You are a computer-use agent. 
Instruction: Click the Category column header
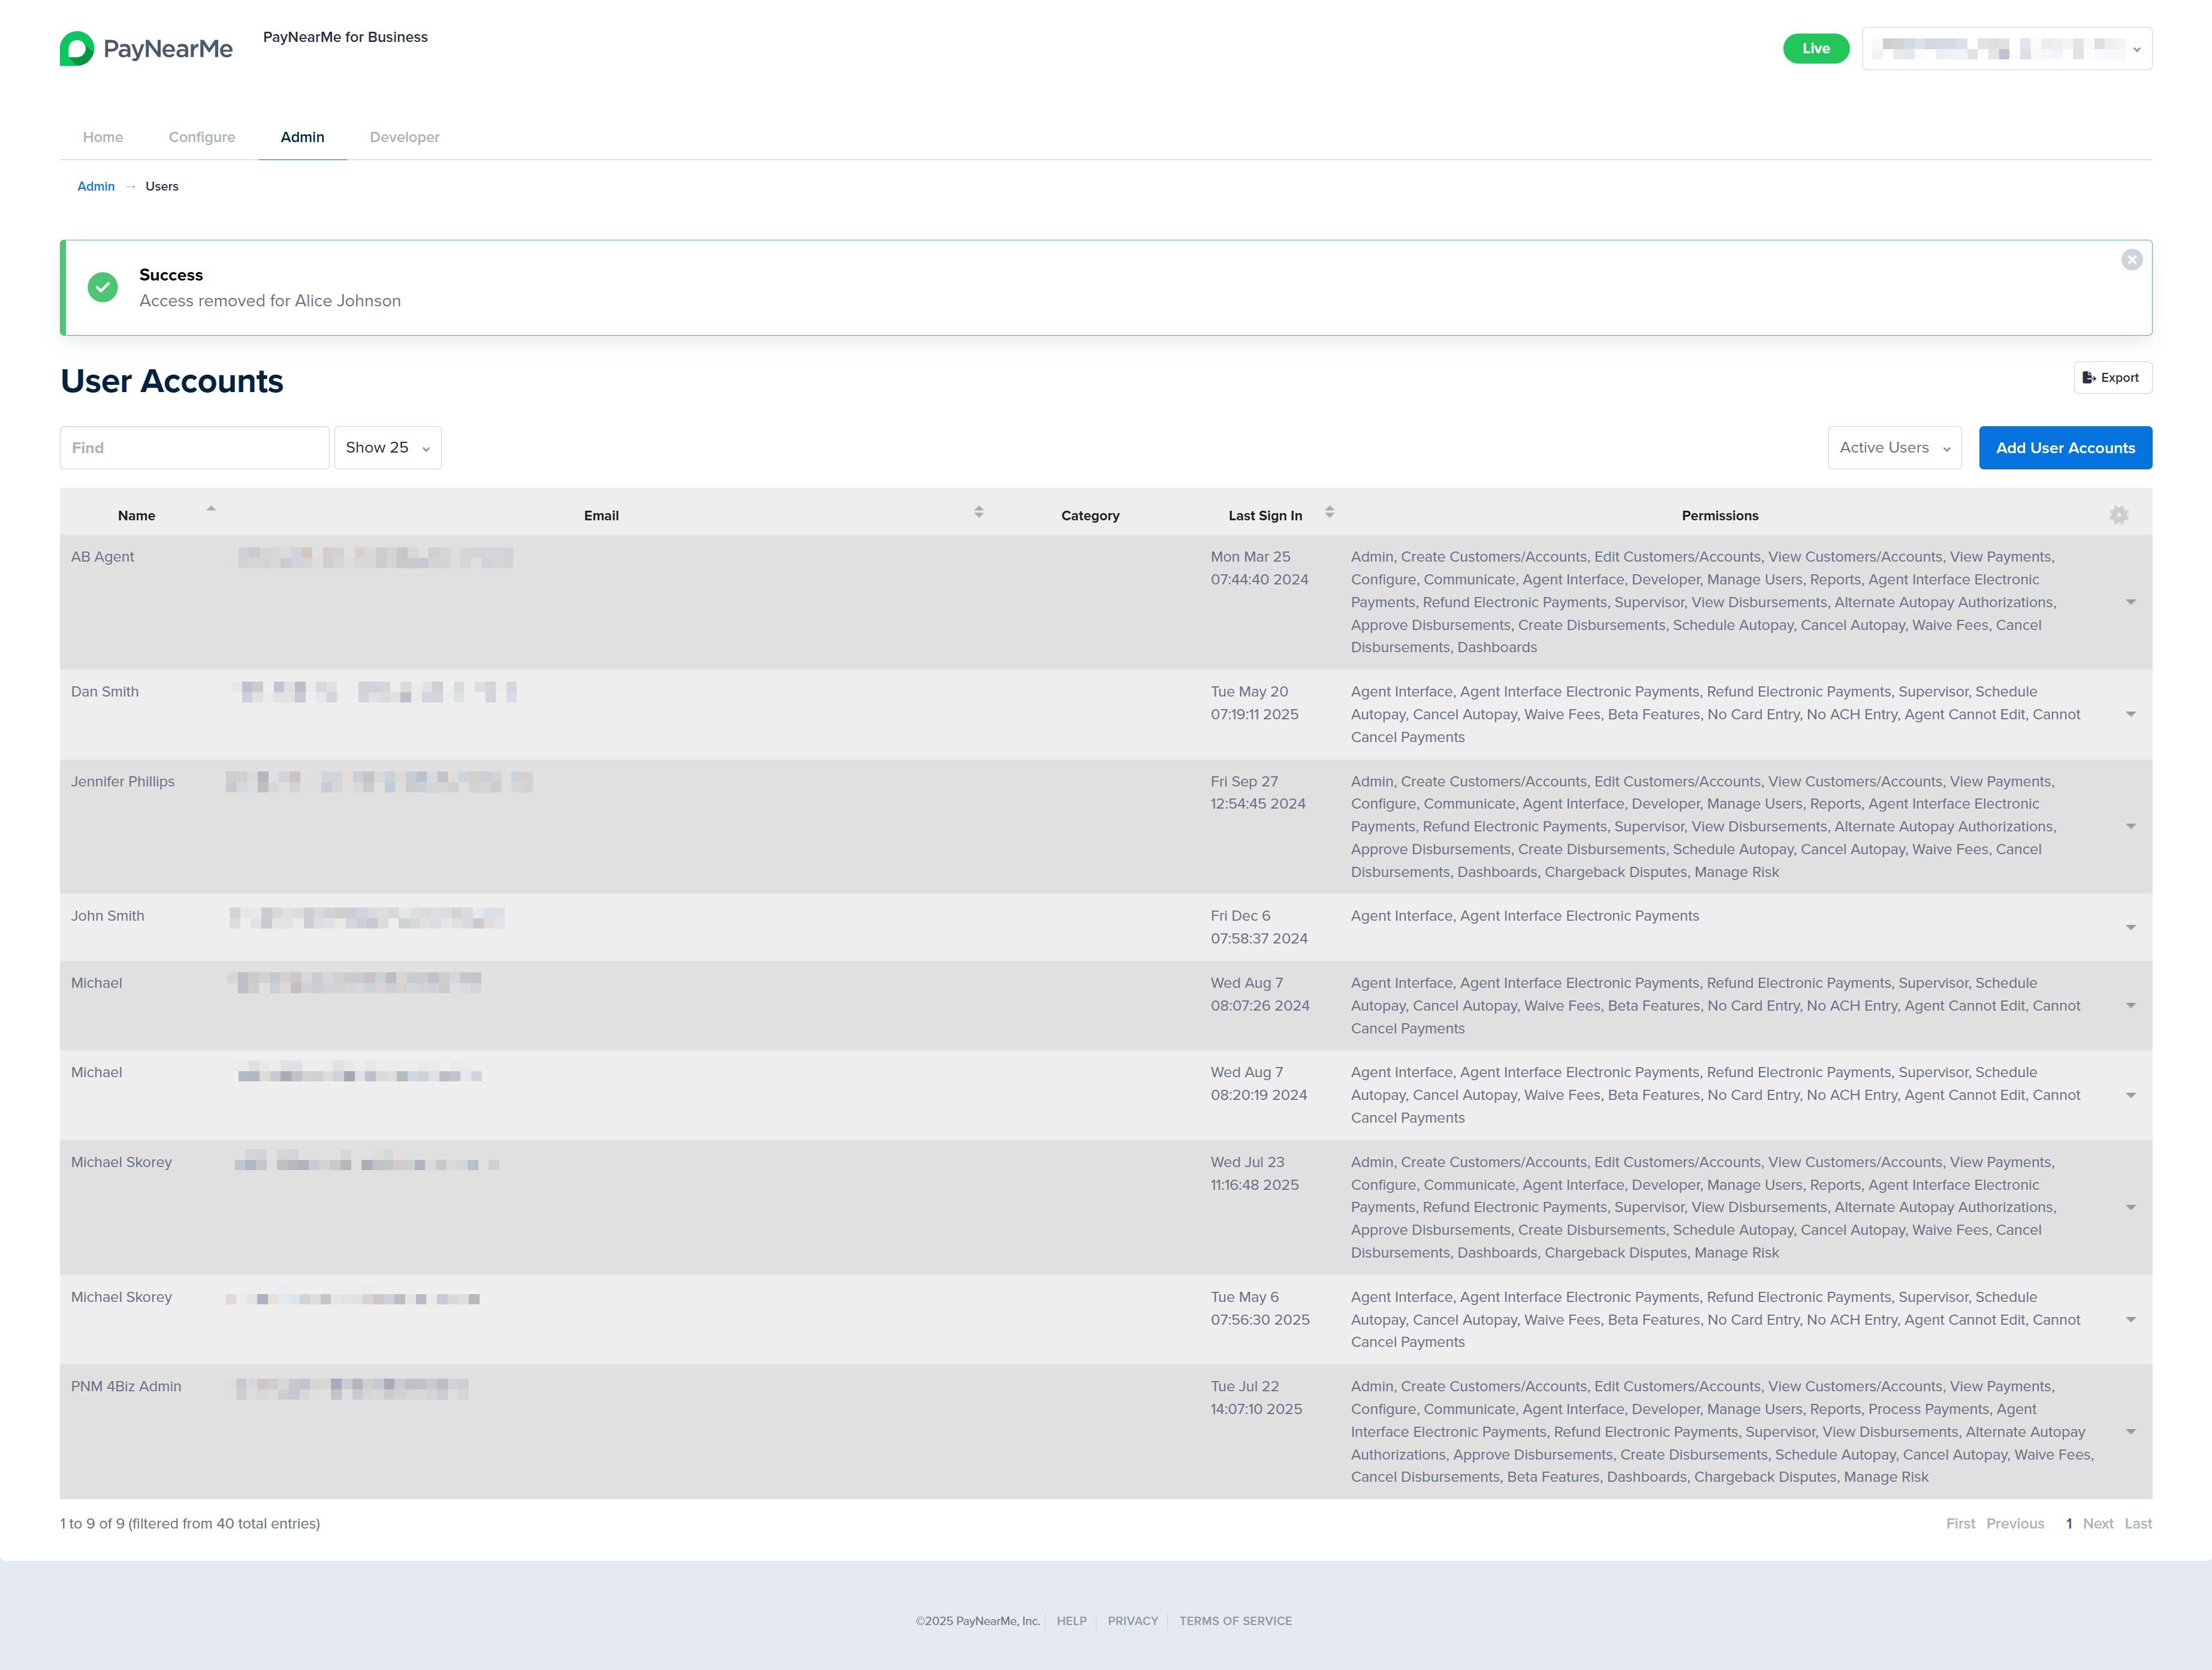pos(1090,515)
